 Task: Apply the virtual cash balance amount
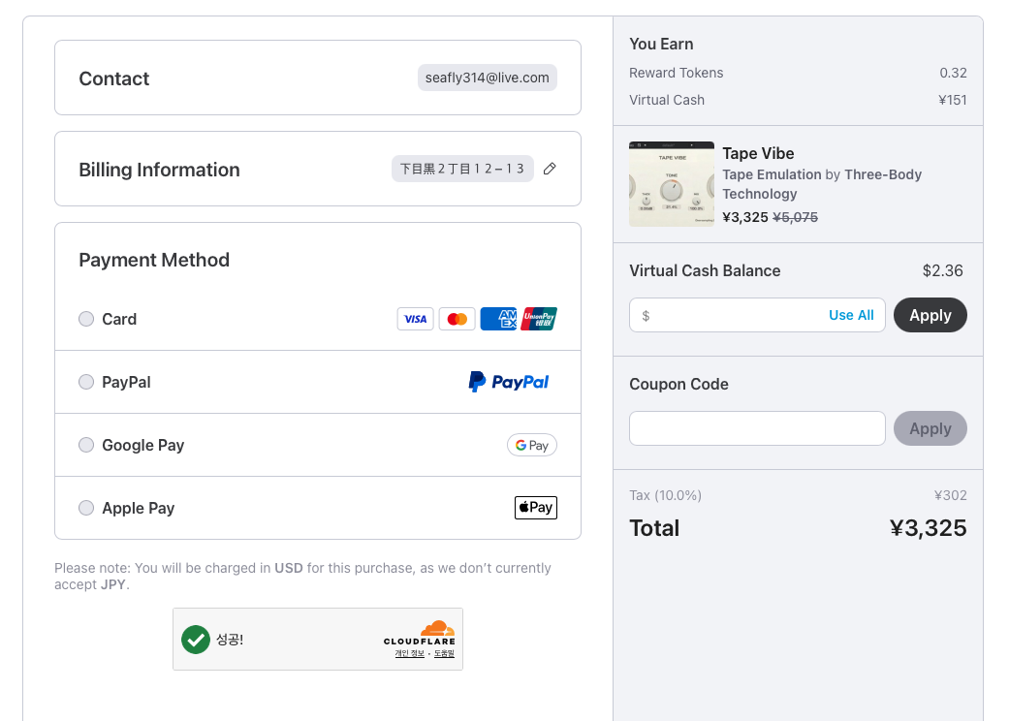(x=930, y=315)
